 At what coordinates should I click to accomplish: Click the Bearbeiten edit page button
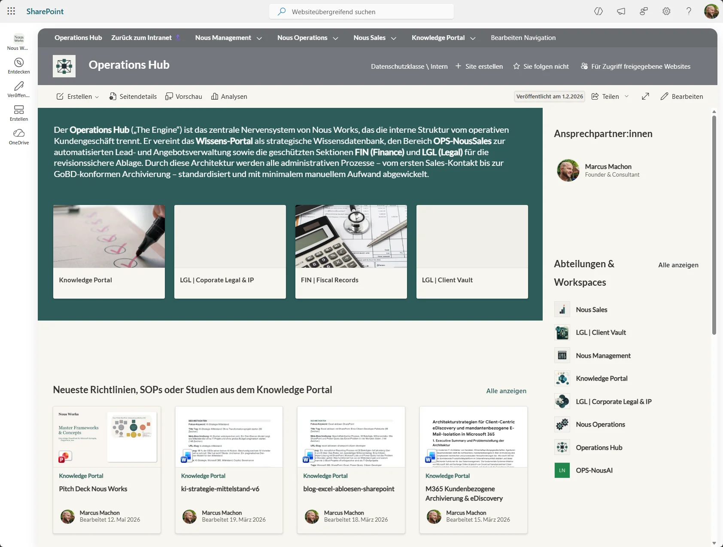[681, 96]
